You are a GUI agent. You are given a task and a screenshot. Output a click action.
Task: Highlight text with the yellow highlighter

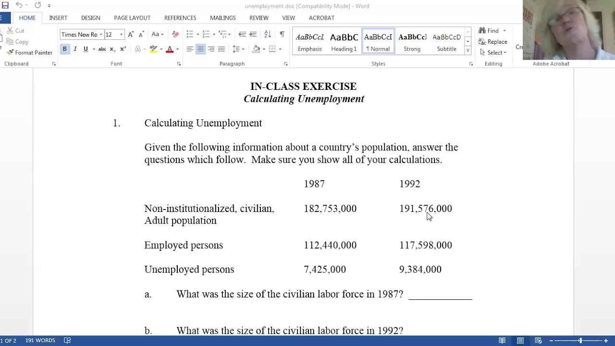coord(153,49)
